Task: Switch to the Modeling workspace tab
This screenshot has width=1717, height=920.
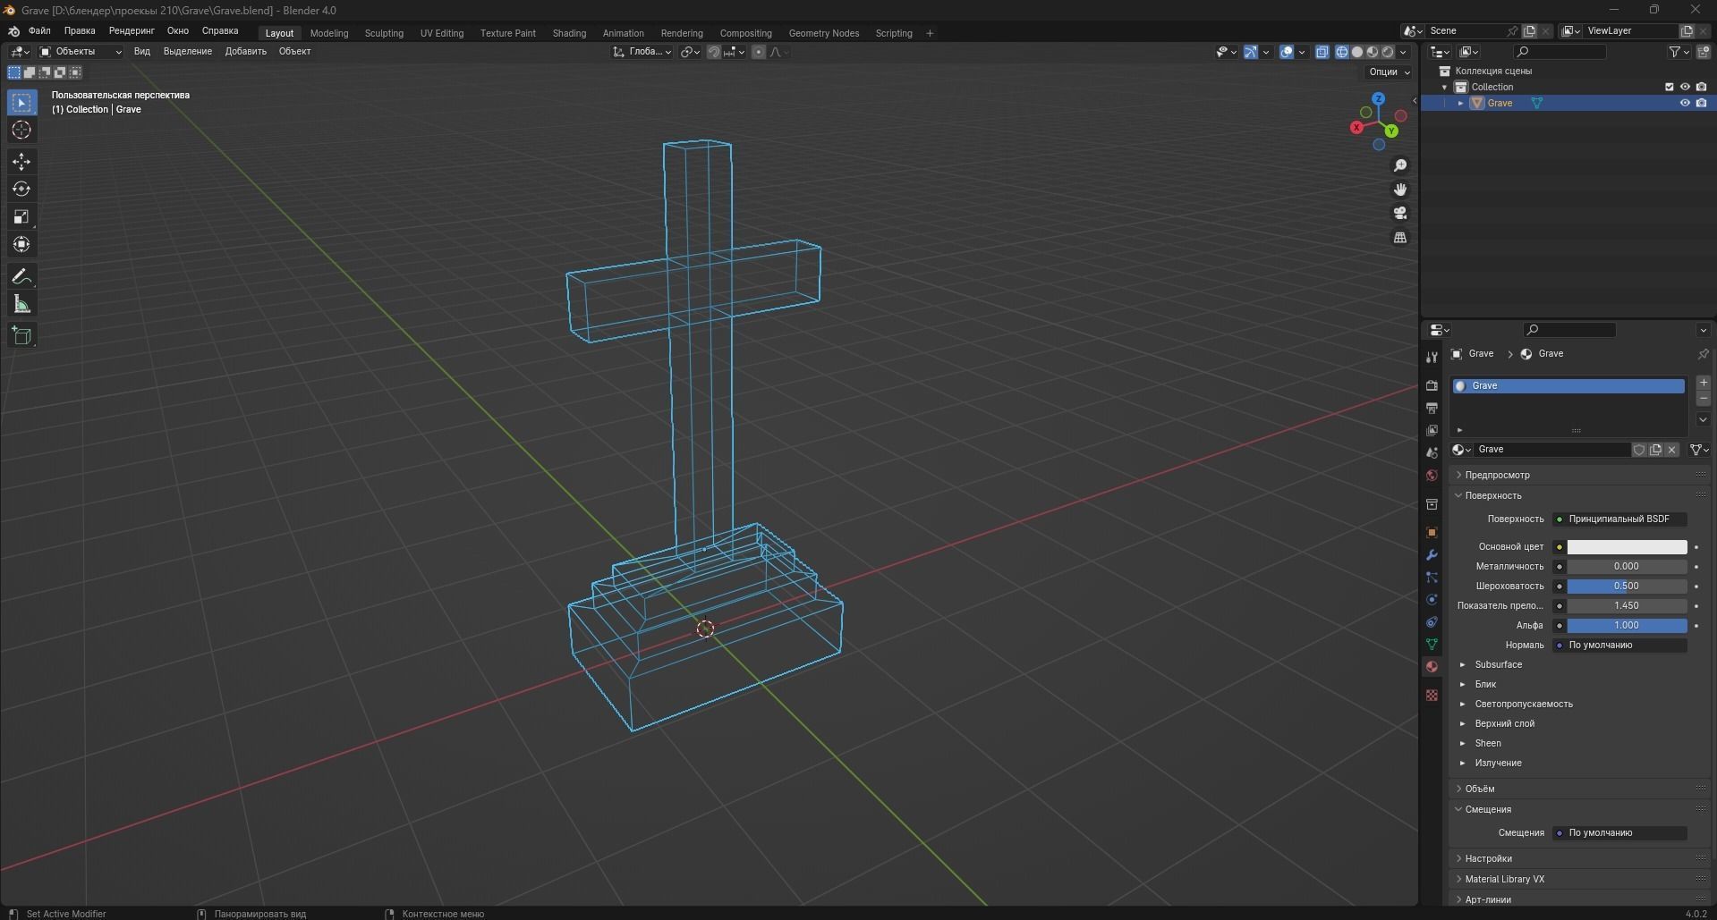Action: click(x=329, y=33)
